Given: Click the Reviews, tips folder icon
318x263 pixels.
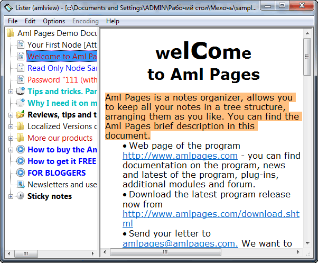Looking at the screenshot, I should tap(21, 114).
